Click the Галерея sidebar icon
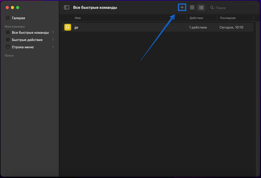 [8, 18]
